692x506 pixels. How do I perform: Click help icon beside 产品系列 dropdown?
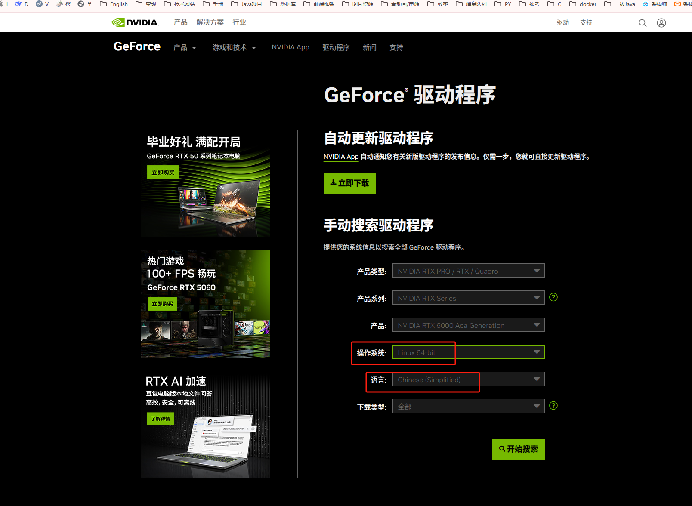(x=553, y=297)
